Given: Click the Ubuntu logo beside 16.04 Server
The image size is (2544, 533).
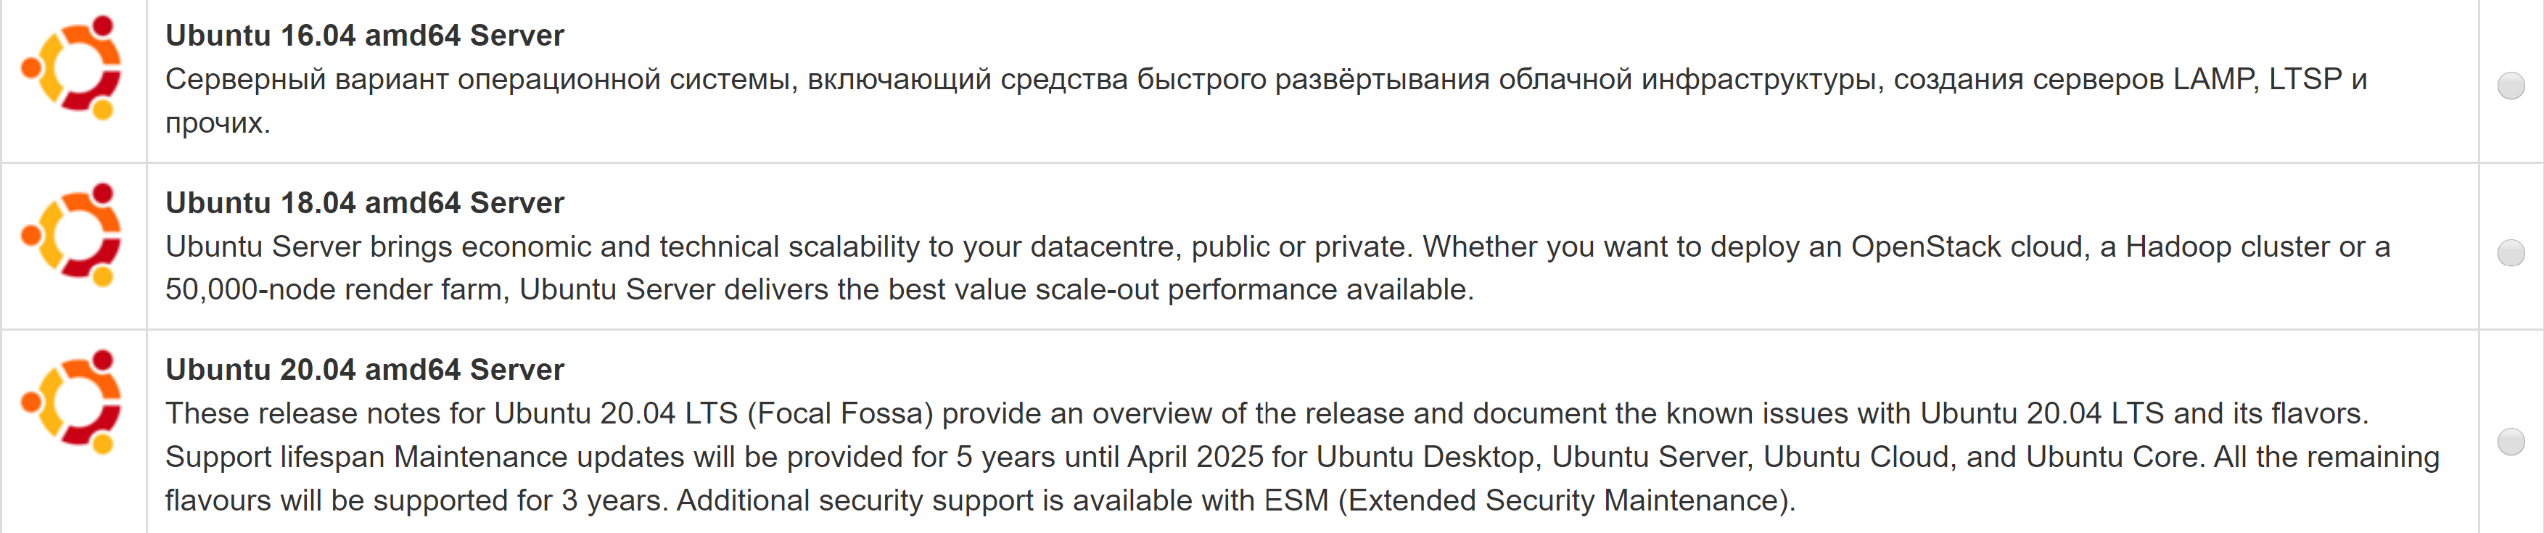Looking at the screenshot, I should coord(72,67).
